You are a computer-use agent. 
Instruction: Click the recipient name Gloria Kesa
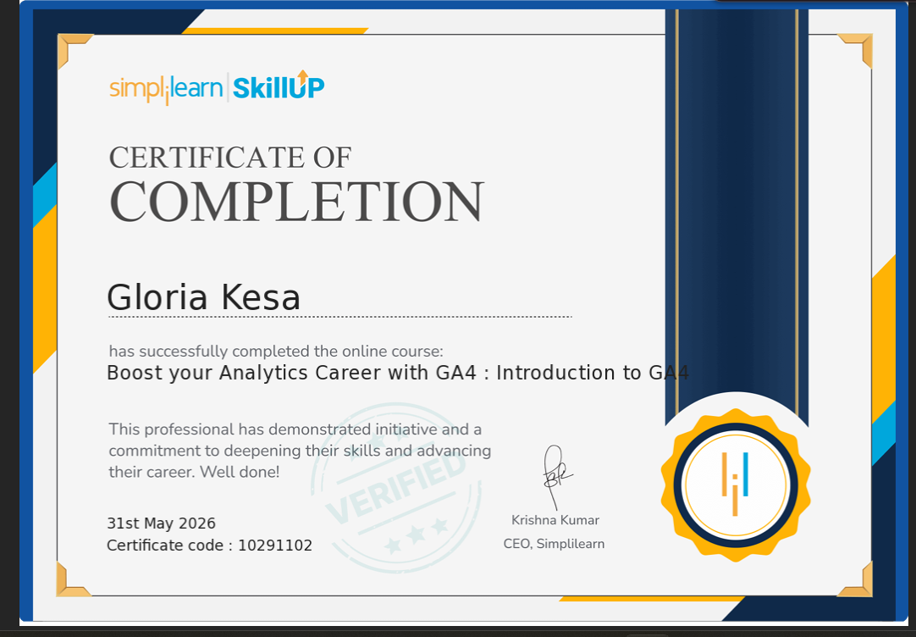203,296
